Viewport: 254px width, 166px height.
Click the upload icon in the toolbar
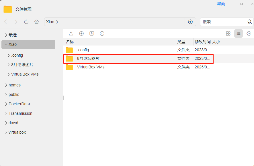coord(71,33)
